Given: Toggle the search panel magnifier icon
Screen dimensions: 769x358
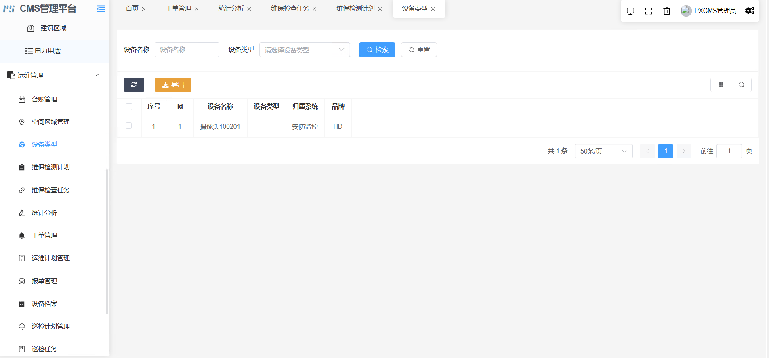Looking at the screenshot, I should pyautogui.click(x=742, y=85).
